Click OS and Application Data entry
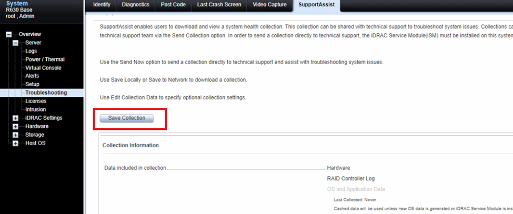Viewport: 513px width, 214px height. point(356,189)
